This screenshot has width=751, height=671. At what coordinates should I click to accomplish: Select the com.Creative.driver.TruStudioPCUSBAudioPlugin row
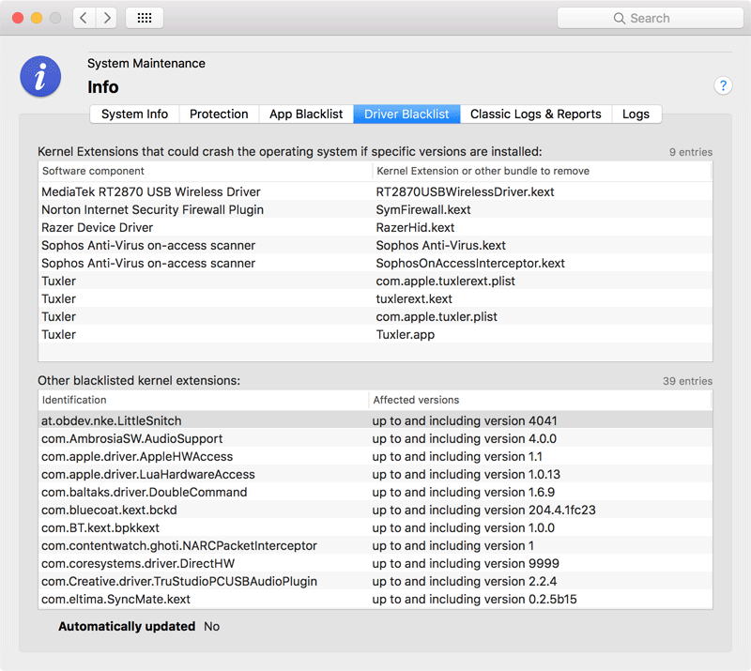point(375,582)
